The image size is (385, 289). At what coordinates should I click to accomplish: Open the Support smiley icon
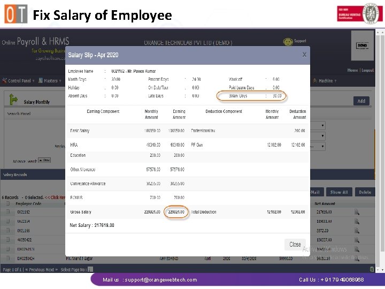[x=288, y=42]
